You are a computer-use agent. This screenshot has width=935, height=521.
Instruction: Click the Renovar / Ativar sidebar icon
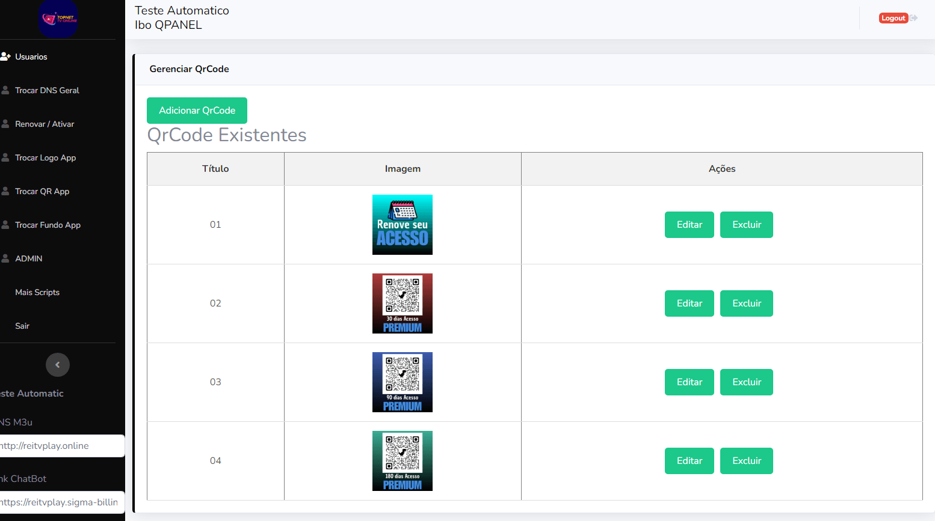[5, 124]
